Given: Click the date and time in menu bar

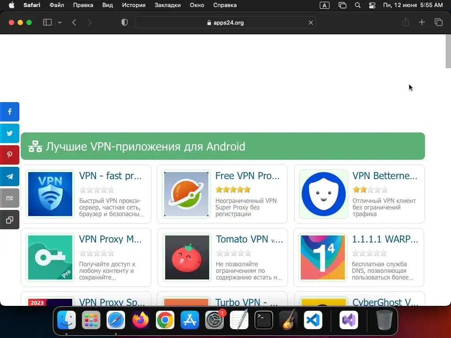Looking at the screenshot, I should click(413, 5).
